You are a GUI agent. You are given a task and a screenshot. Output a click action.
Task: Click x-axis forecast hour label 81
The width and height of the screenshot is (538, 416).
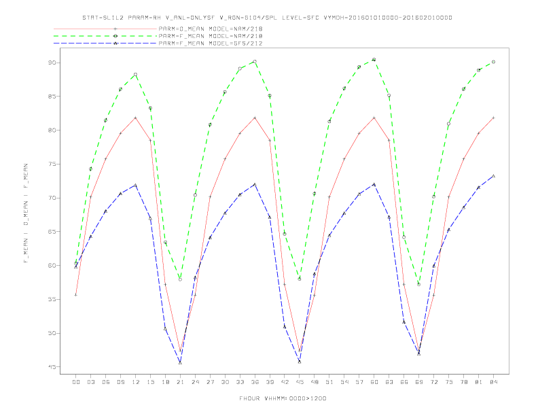pos(479,382)
